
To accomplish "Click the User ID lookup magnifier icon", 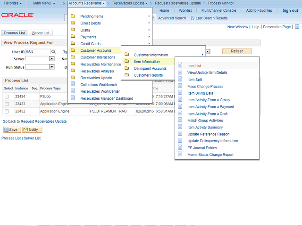I will 53,52.
